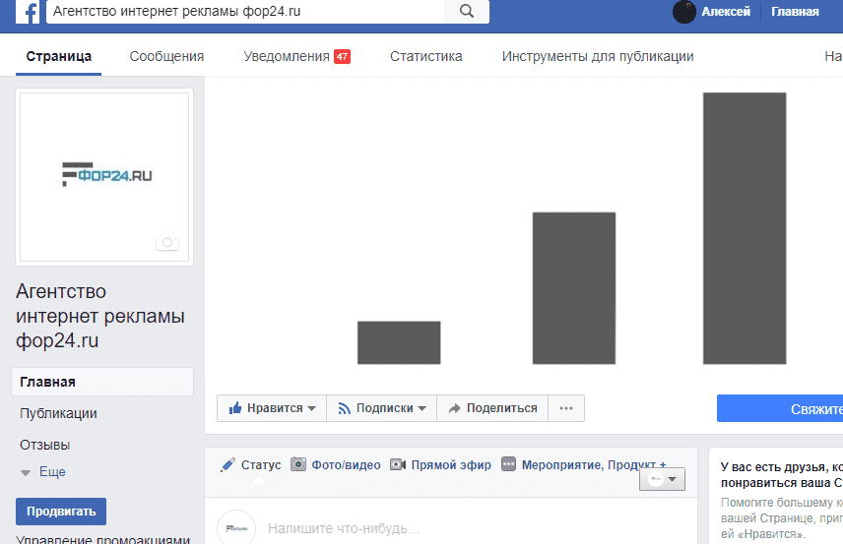The height and width of the screenshot is (544, 843).
Task: Open the post-as identity selector dropdown
Action: 662,479
